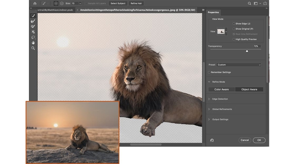Select the Hand tool
This screenshot has height=164, width=295.
pyautogui.click(x=33, y=43)
